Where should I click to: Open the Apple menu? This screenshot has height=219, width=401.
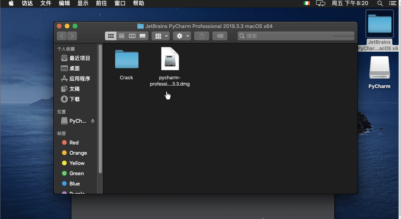click(x=11, y=3)
